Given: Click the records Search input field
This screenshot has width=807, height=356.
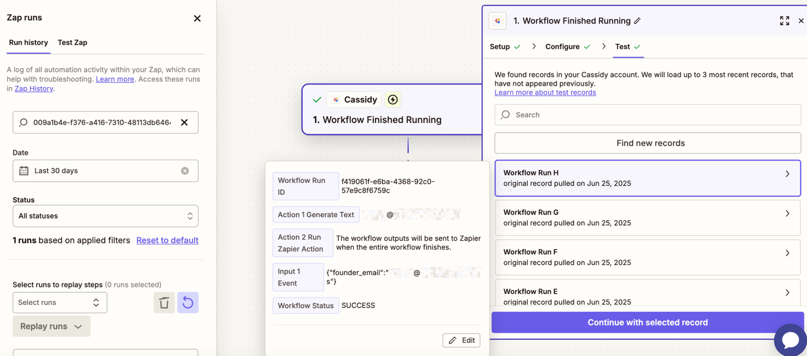Looking at the screenshot, I should (x=648, y=115).
